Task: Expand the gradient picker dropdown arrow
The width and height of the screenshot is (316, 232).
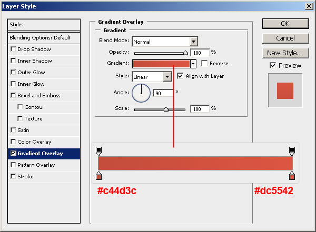Action: (x=193, y=64)
